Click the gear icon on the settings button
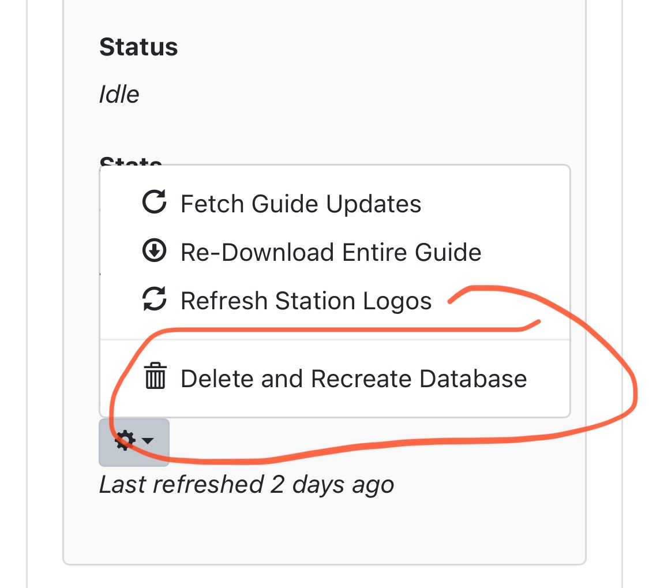649x588 pixels. pos(125,441)
